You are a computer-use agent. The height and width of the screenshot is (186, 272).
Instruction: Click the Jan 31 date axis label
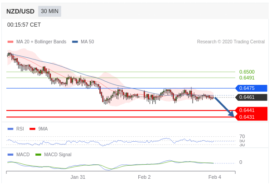(x=78, y=177)
